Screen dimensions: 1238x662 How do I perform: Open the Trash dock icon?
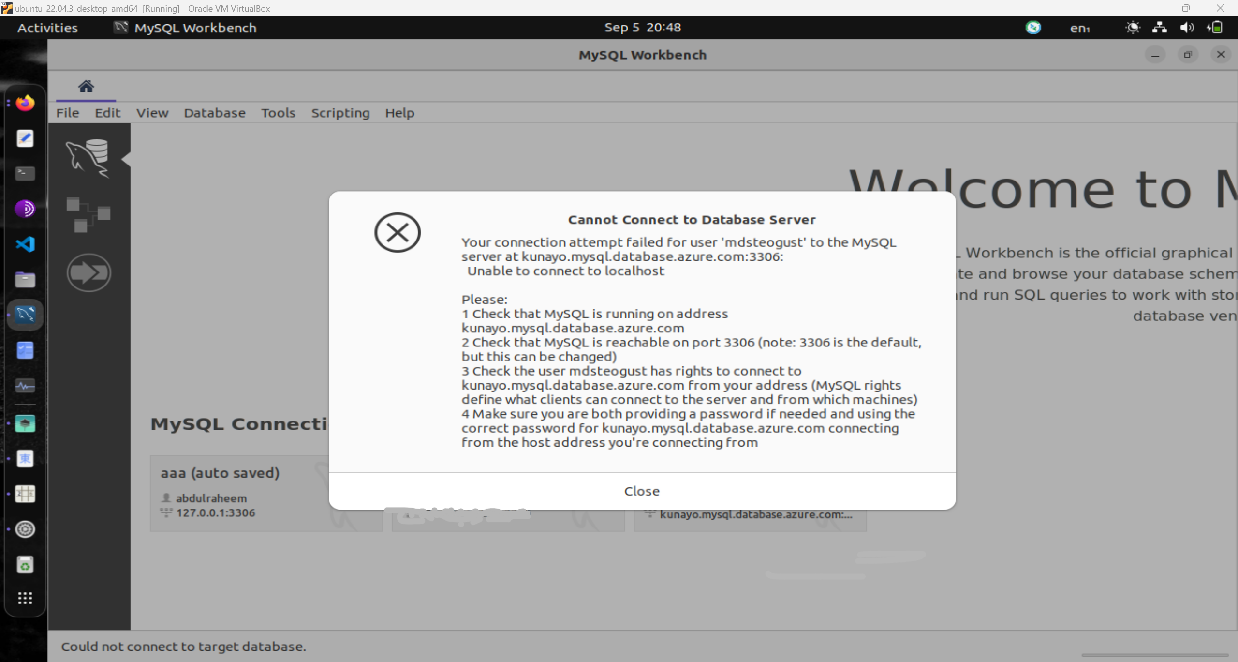coord(25,565)
